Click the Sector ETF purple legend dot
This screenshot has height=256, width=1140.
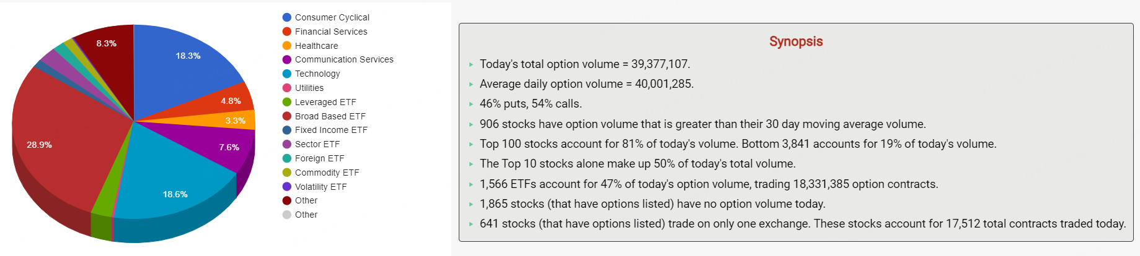pyautogui.click(x=287, y=144)
